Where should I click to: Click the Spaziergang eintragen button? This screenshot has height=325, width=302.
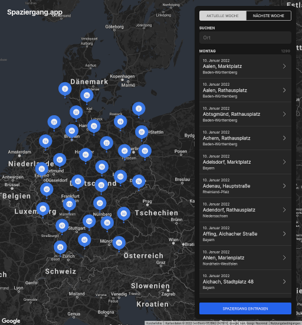pyautogui.click(x=245, y=308)
